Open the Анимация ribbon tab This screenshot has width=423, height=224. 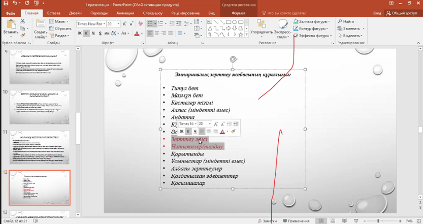(x=125, y=13)
